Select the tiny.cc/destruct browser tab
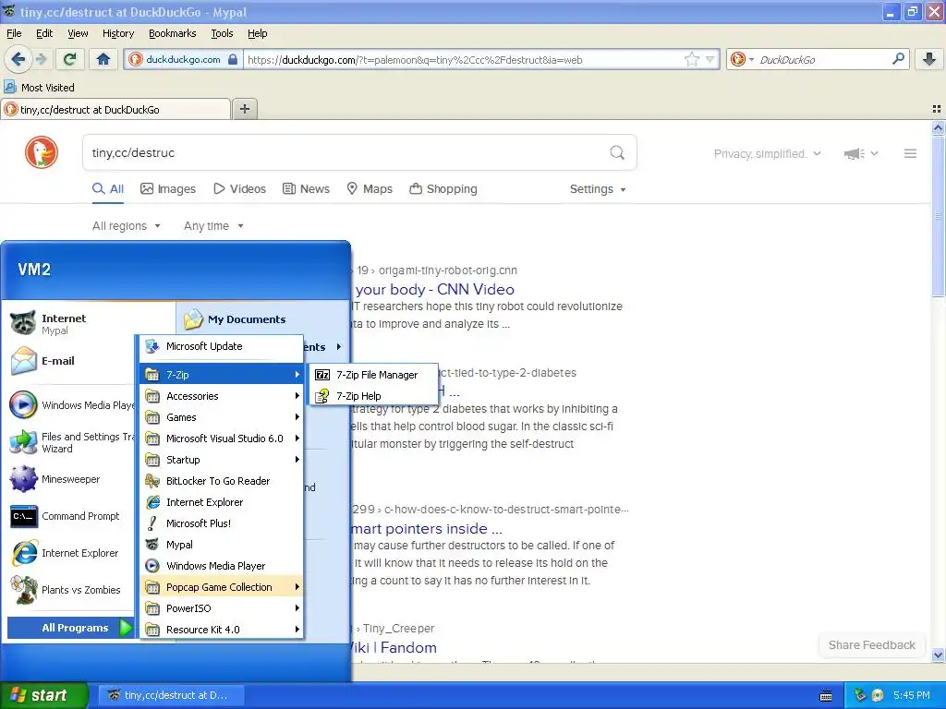This screenshot has height=709, width=946. (115, 109)
